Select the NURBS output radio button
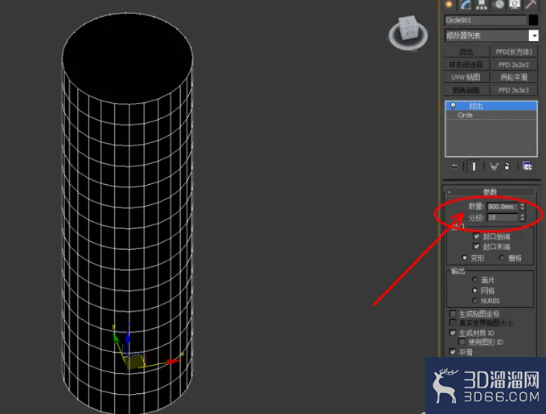This screenshot has height=414, width=546. tap(474, 301)
